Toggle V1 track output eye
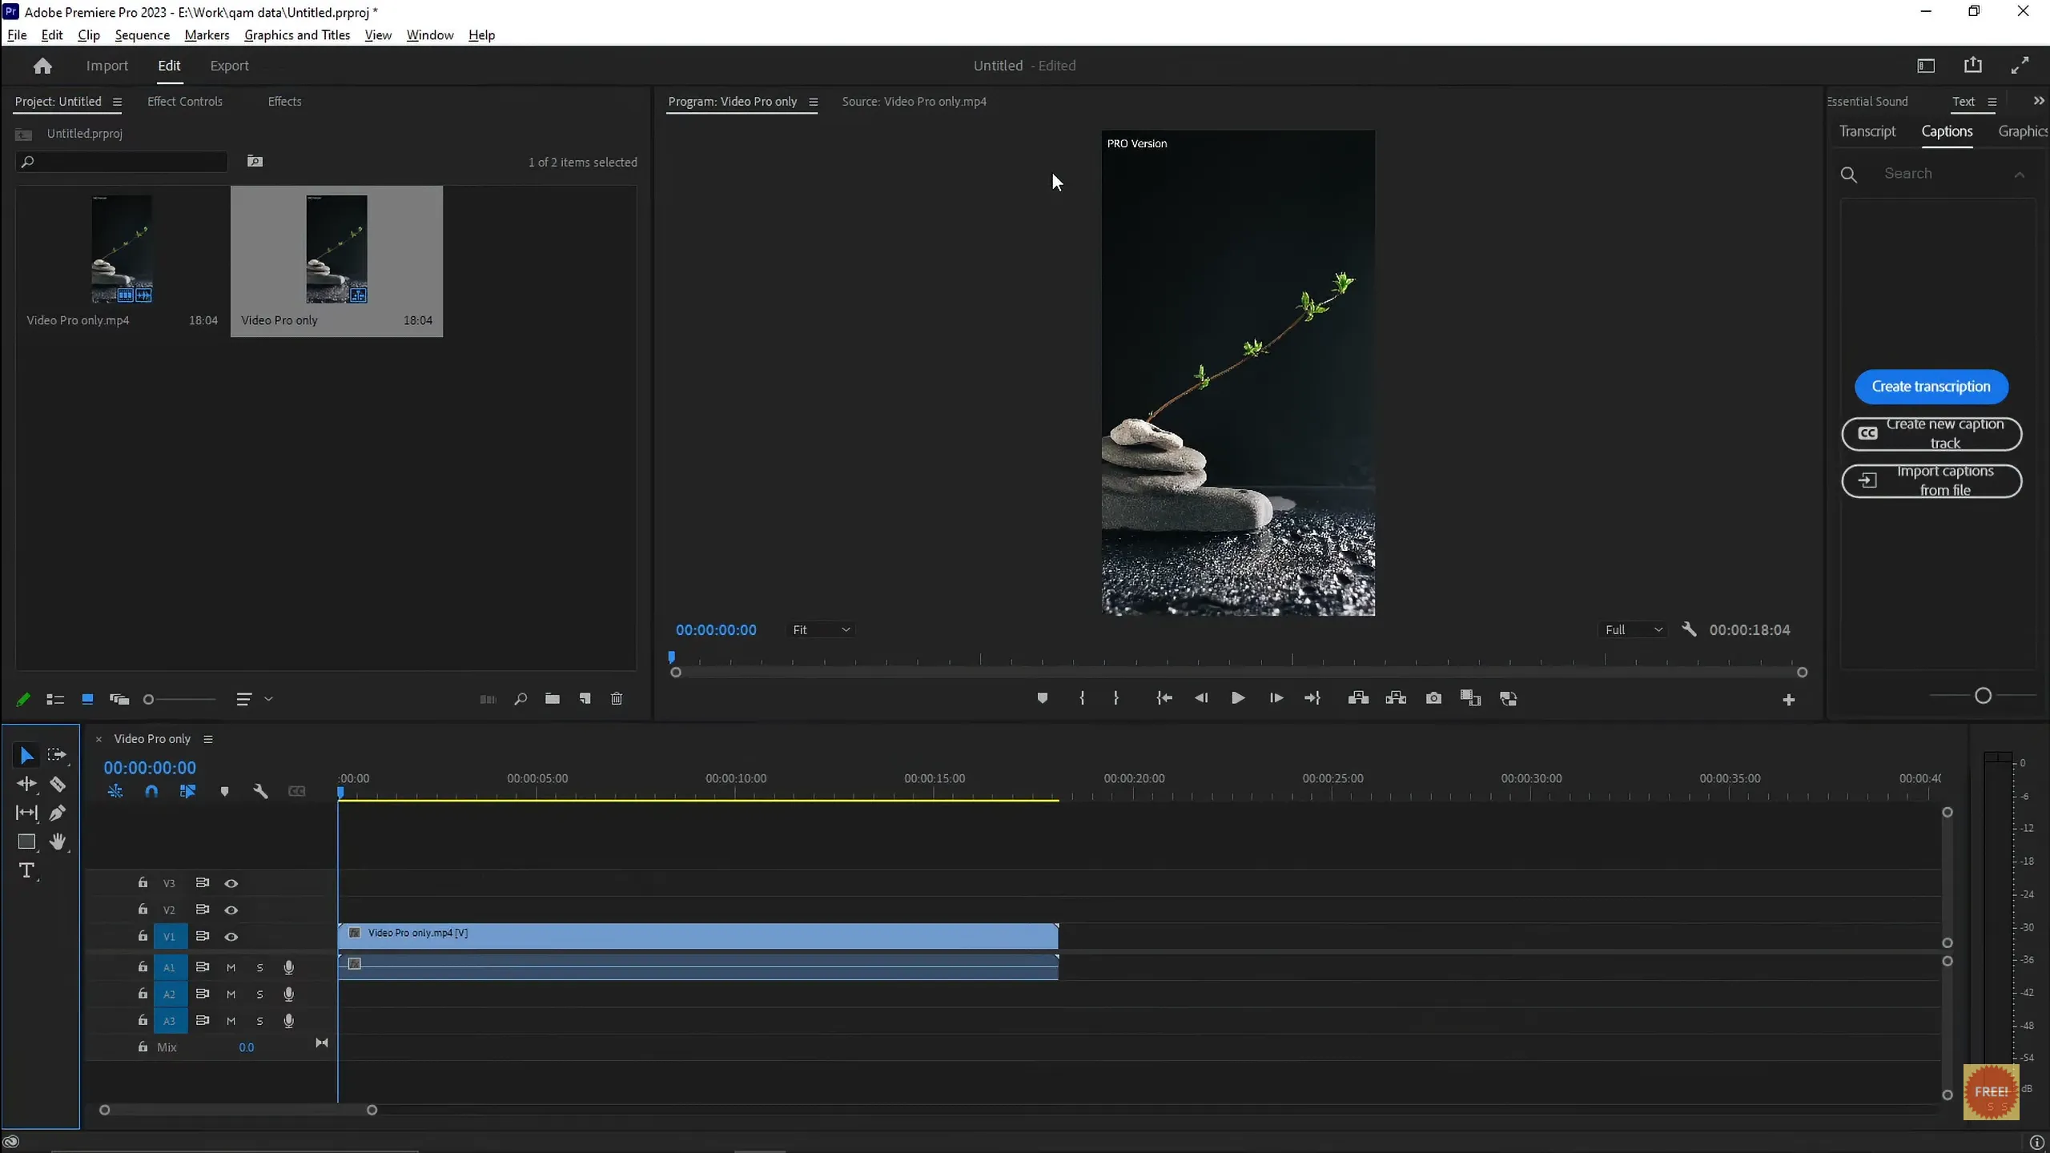Viewport: 2050px width, 1153px height. click(x=231, y=936)
